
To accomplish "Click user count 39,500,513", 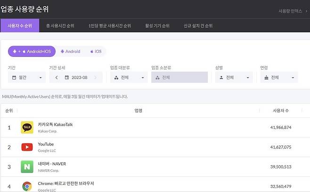I will coord(281,167).
